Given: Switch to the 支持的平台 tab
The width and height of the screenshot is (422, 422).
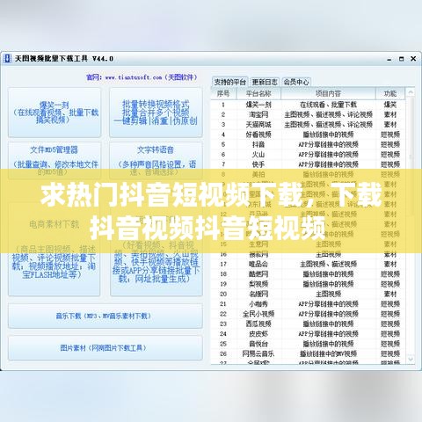Looking at the screenshot, I should click(x=229, y=82).
